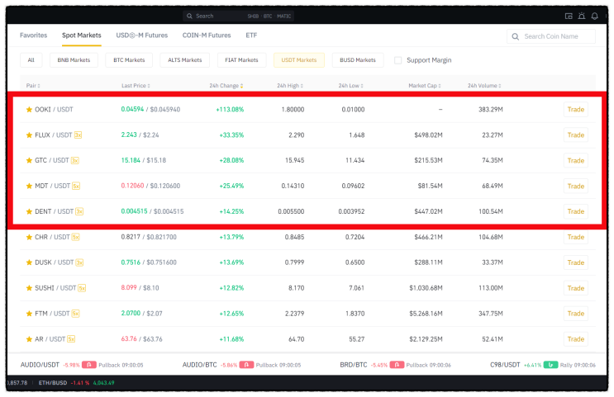Click the notification bell icon
This screenshot has height=397, width=614.
click(x=594, y=16)
